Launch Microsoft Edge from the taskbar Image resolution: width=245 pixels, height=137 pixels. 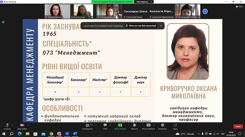(x=20, y=134)
